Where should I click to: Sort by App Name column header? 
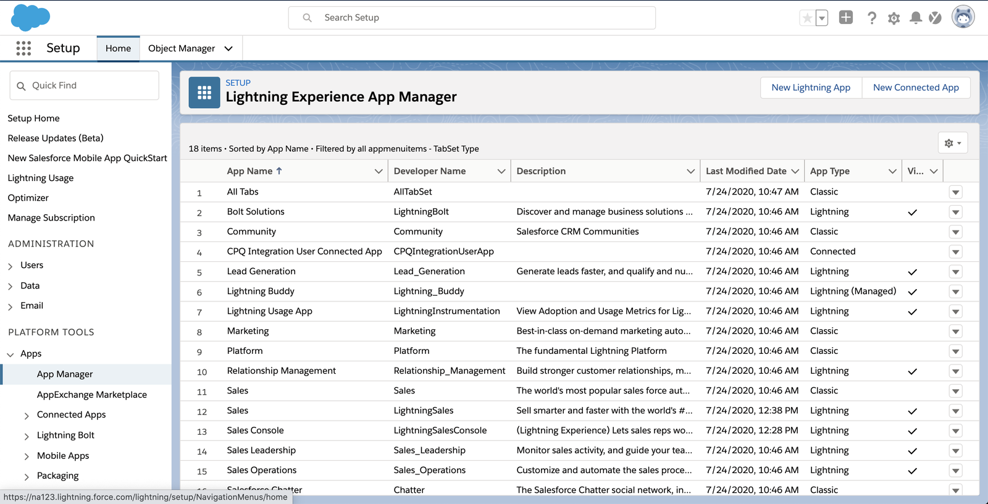(249, 171)
